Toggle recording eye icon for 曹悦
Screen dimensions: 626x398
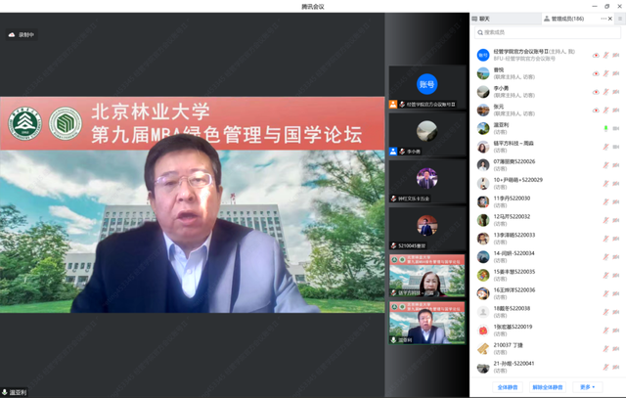point(596,74)
